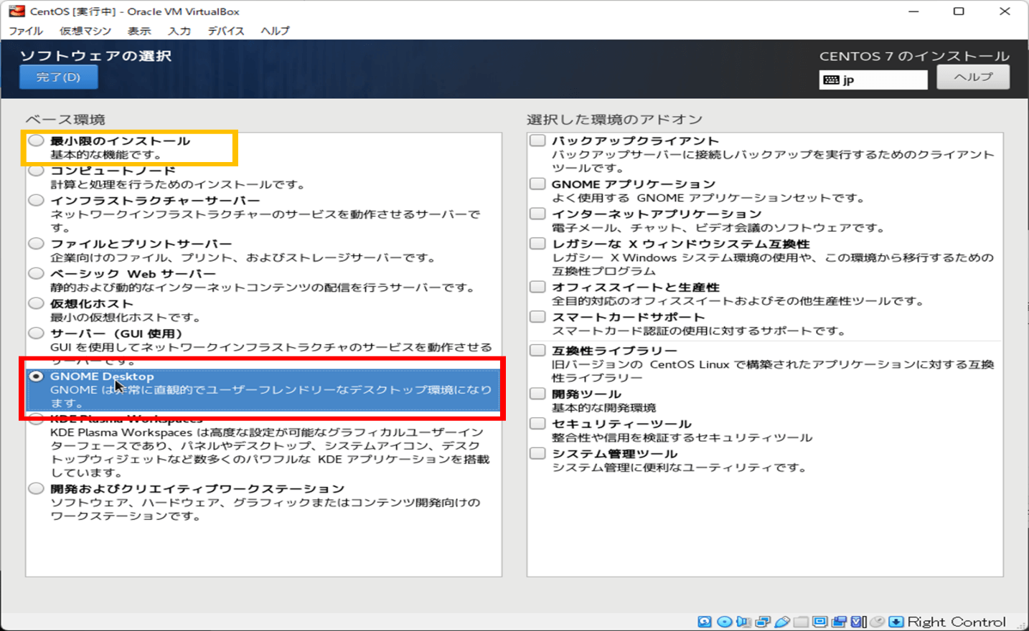
Task: Click the video recording status icon
Action: coord(839,622)
